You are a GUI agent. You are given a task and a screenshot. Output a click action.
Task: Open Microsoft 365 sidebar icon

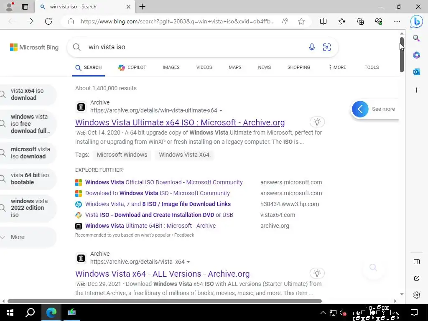click(417, 55)
